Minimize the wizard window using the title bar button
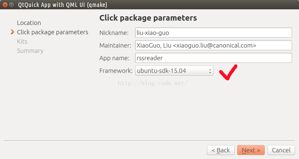The width and height of the screenshot is (299, 159). click(11, 5)
